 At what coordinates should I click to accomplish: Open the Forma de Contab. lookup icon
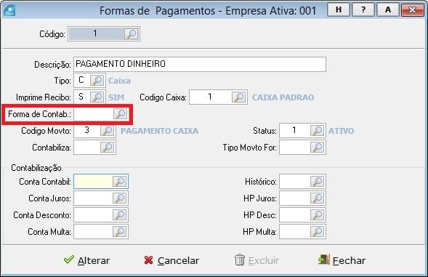coord(121,114)
